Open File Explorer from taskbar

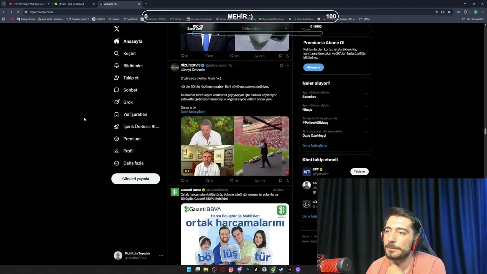click(206, 269)
